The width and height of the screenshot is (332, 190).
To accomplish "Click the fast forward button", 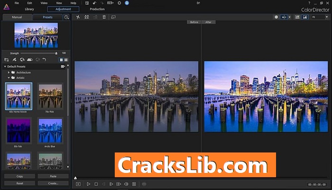I will click(119, 184).
